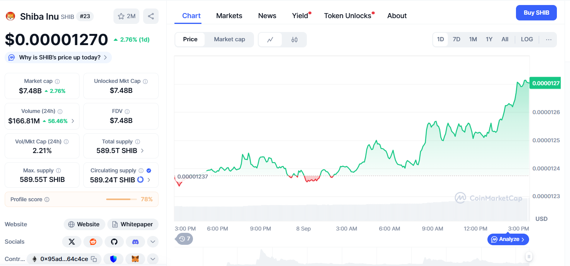Open the Chart tab
The width and height of the screenshot is (570, 266).
click(x=191, y=16)
